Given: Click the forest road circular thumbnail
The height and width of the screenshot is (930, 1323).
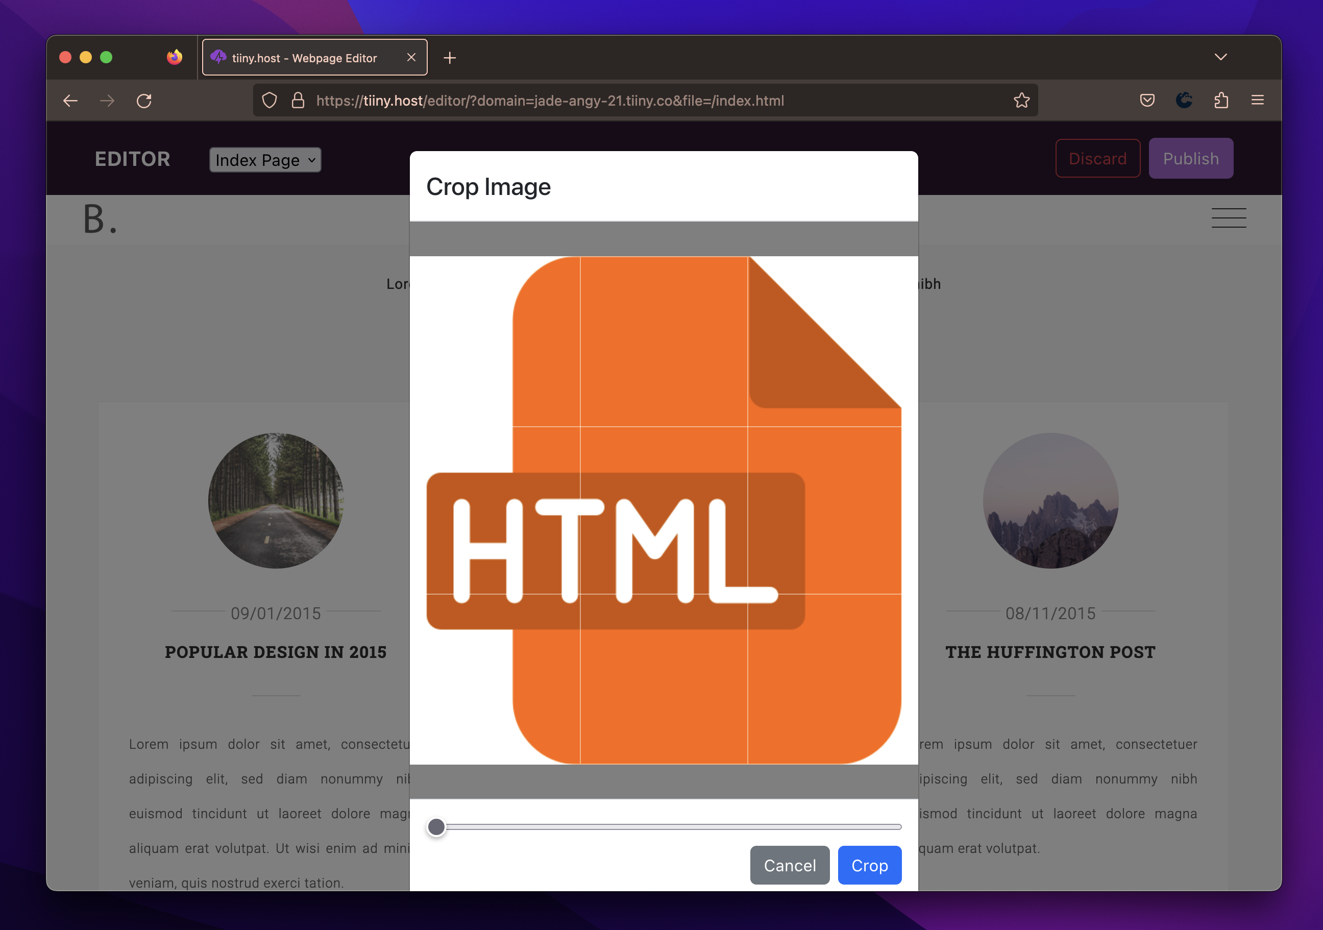Looking at the screenshot, I should click(276, 500).
